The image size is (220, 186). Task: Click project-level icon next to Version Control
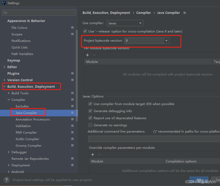coord(72,80)
